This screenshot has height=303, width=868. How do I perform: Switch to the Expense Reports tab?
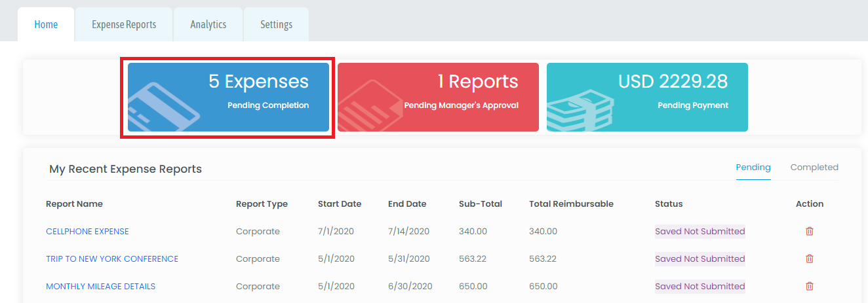click(x=124, y=24)
